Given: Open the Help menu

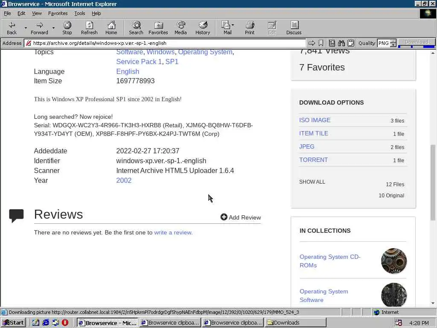Looking at the screenshot, I should pos(96,13).
